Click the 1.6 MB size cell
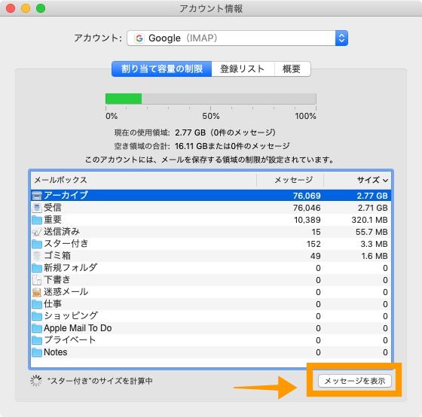This screenshot has height=417, width=422. click(x=375, y=256)
